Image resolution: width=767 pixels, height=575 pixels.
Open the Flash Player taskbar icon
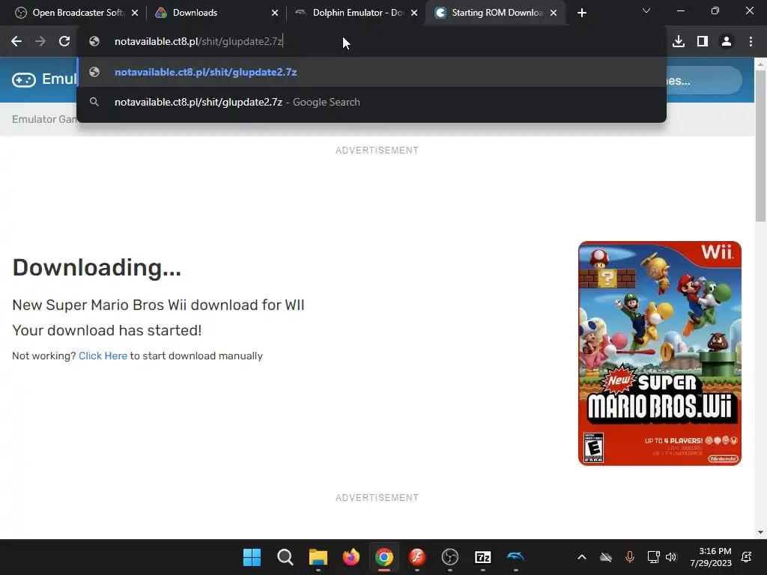click(416, 557)
